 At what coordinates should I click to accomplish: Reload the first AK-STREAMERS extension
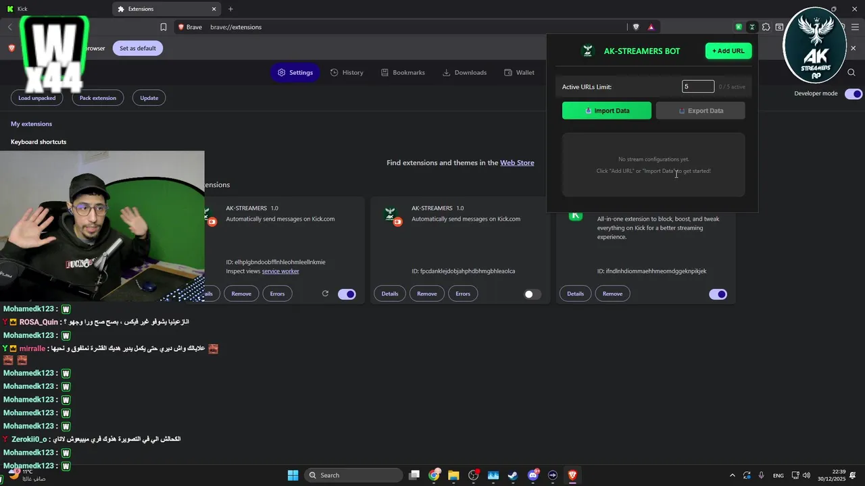(x=325, y=294)
